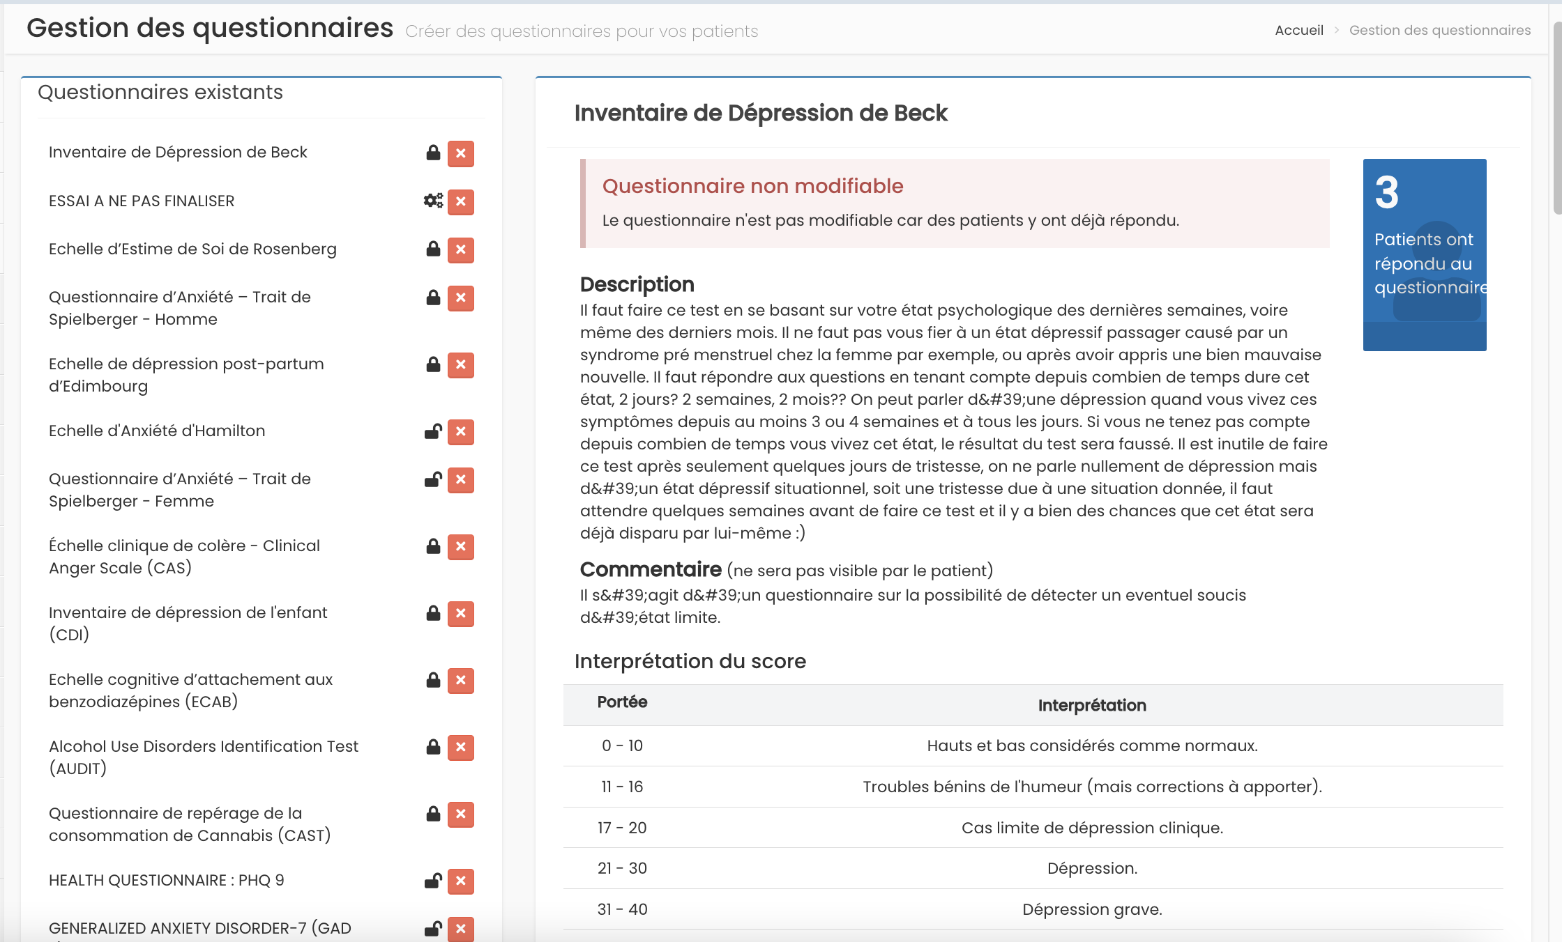The image size is (1562, 942).
Task: Open Alcohol Use Disorders Identification Test
Action: [x=204, y=757]
